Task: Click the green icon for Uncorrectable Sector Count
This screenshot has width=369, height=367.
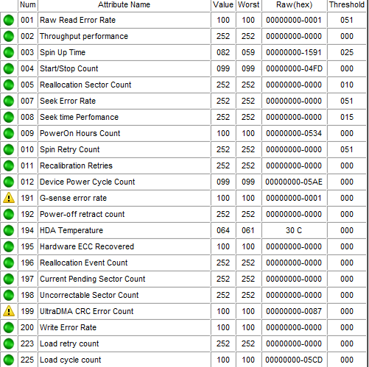Action: pos(9,295)
